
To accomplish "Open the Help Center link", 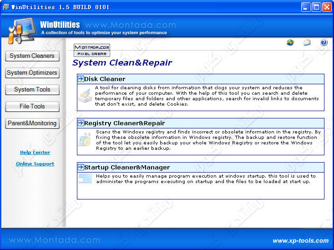I will coord(35,153).
